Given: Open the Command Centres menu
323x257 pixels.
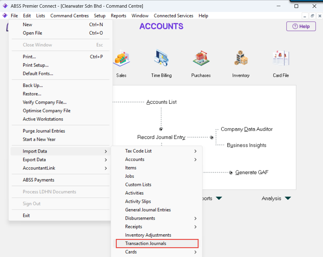Looking at the screenshot, I should coord(70,16).
